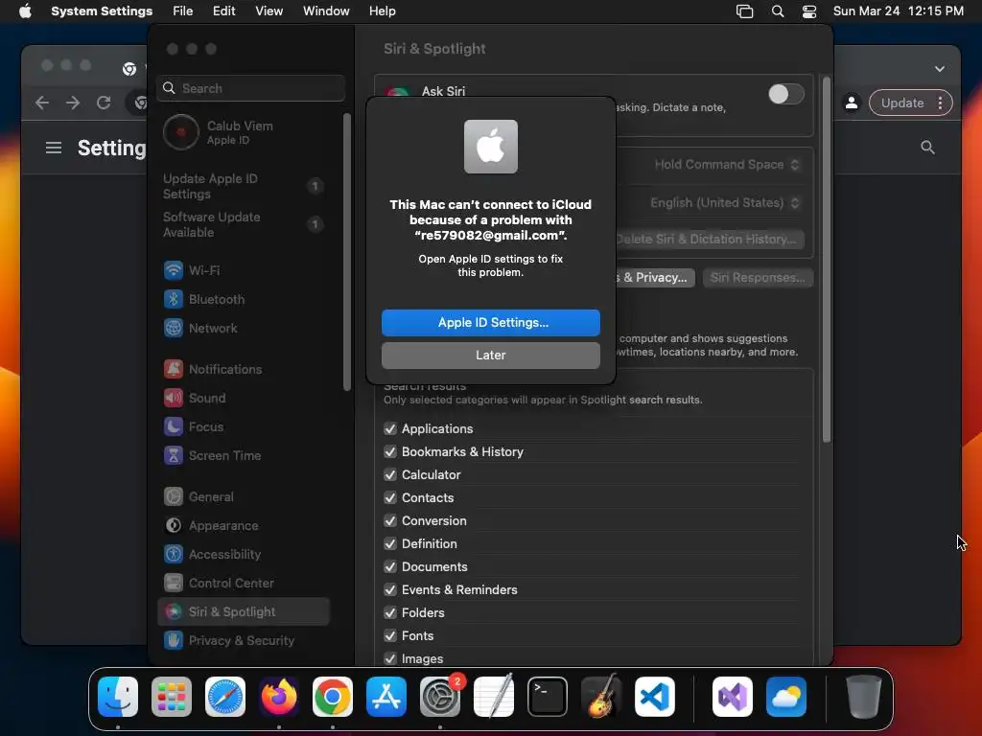Dismiss dialog with Later button
This screenshot has height=736, width=982.
490,355
